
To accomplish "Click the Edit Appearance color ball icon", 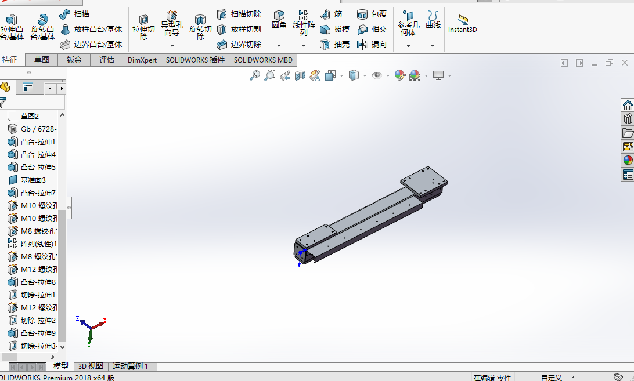I will 400,75.
